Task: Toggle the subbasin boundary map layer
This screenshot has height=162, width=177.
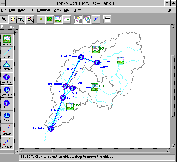Action: pos(78,19)
